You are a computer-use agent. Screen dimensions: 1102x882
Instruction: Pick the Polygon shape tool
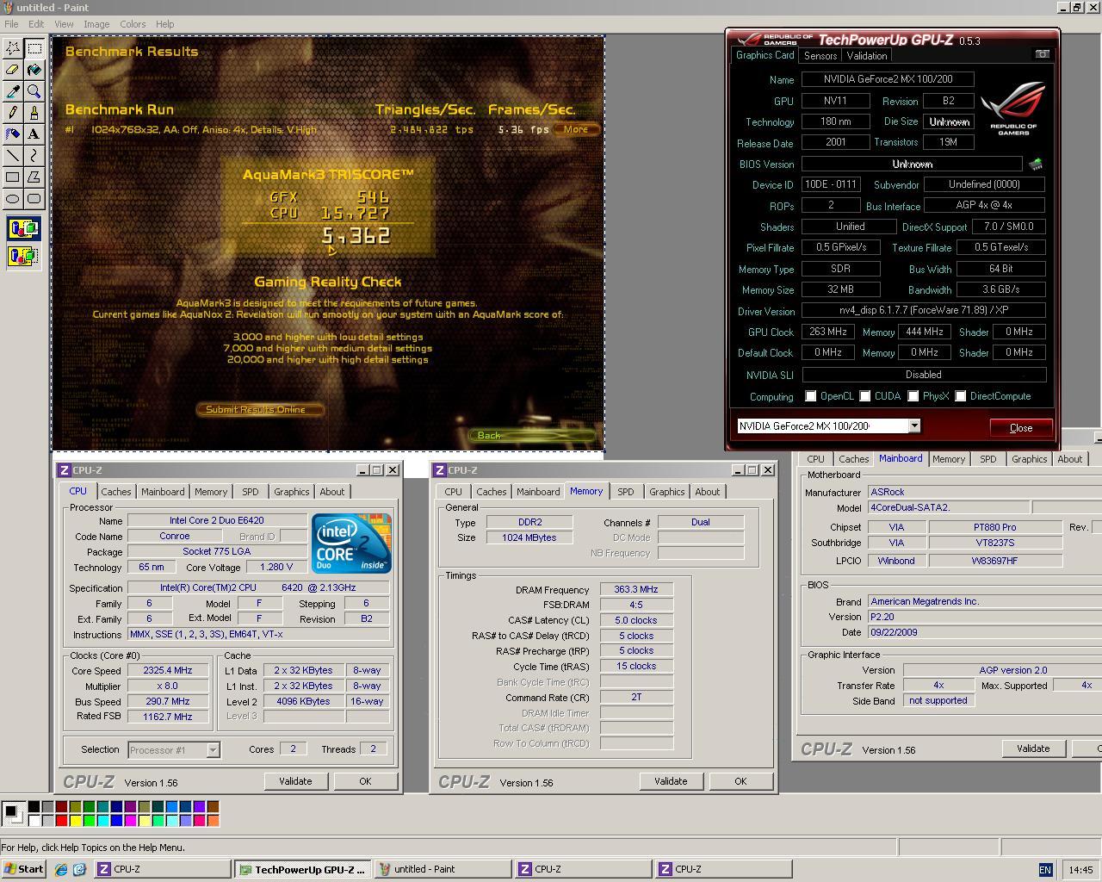coord(34,177)
